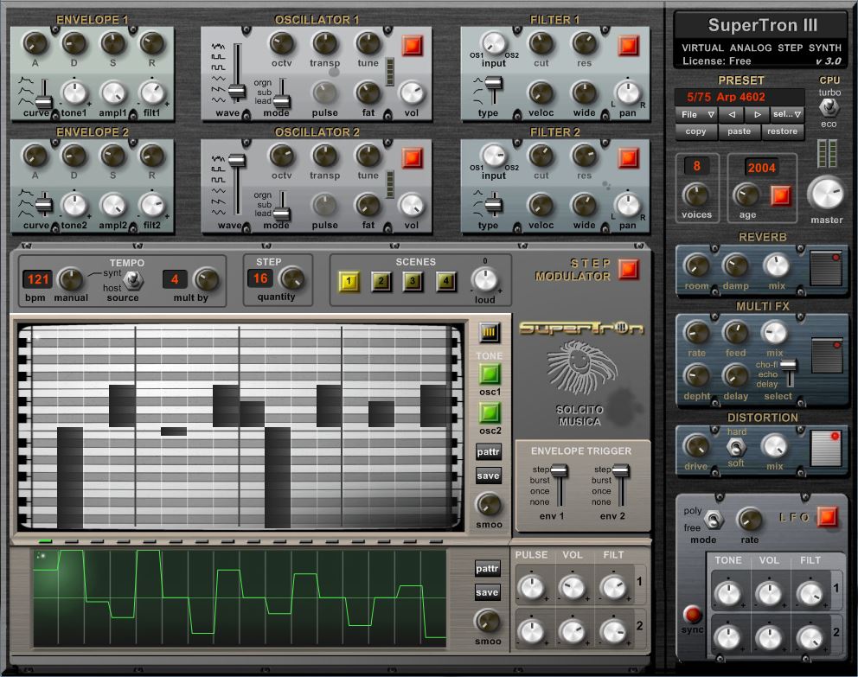The height and width of the screenshot is (677, 858).
Task: Click the Oscillator 1 wave selector slider
Action: [x=237, y=72]
